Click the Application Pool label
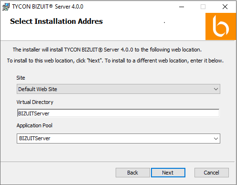The width and height of the screenshot is (237, 185). (x=34, y=125)
